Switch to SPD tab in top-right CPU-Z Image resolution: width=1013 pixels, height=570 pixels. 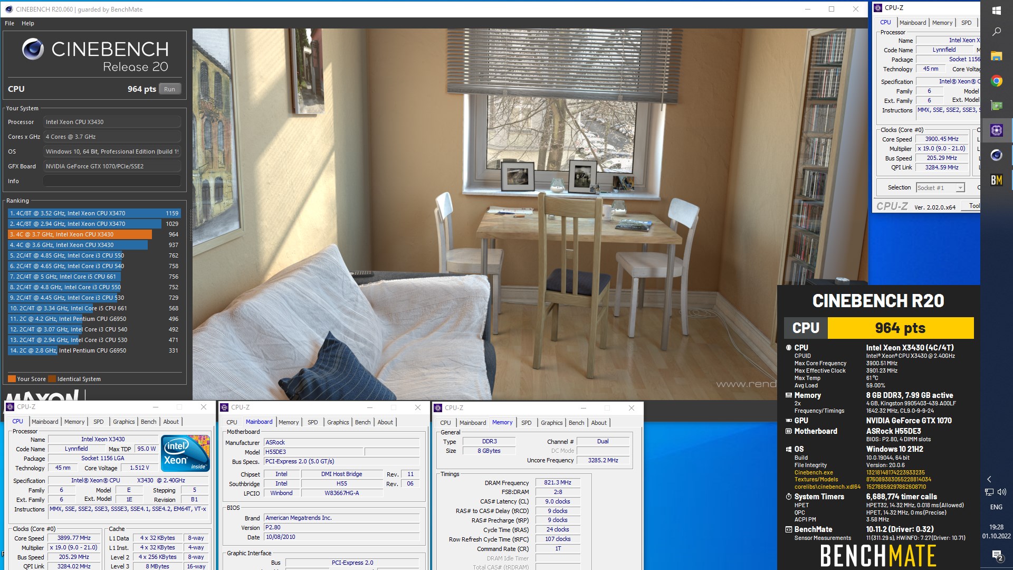point(966,23)
